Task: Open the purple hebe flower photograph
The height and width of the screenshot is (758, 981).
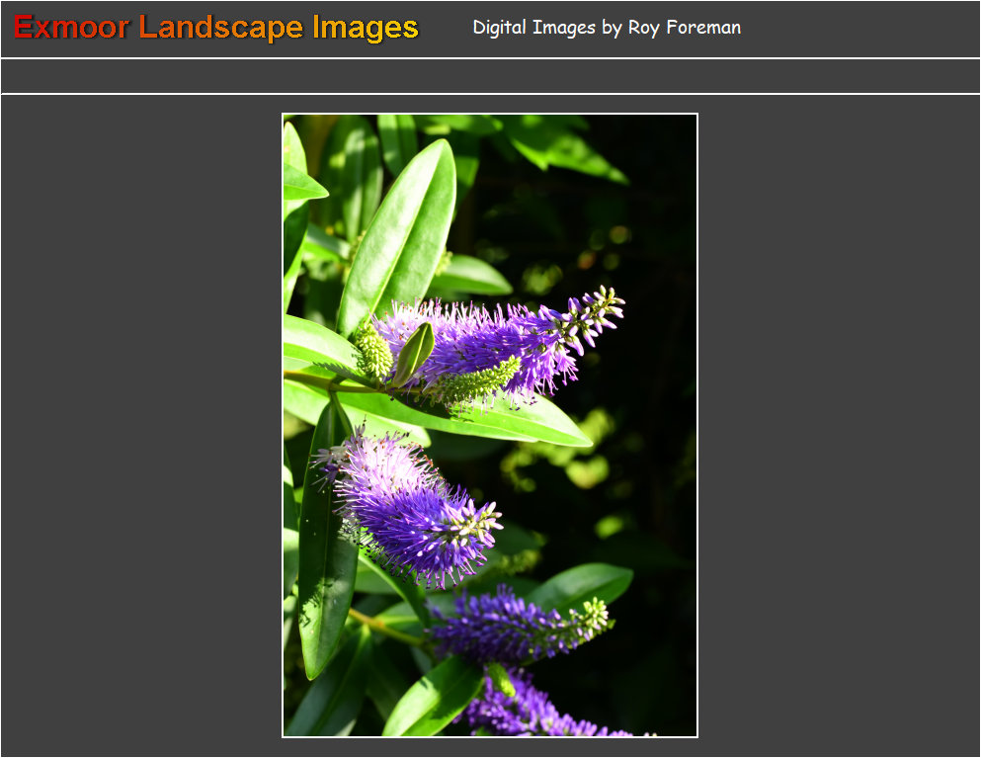Action: [490, 425]
